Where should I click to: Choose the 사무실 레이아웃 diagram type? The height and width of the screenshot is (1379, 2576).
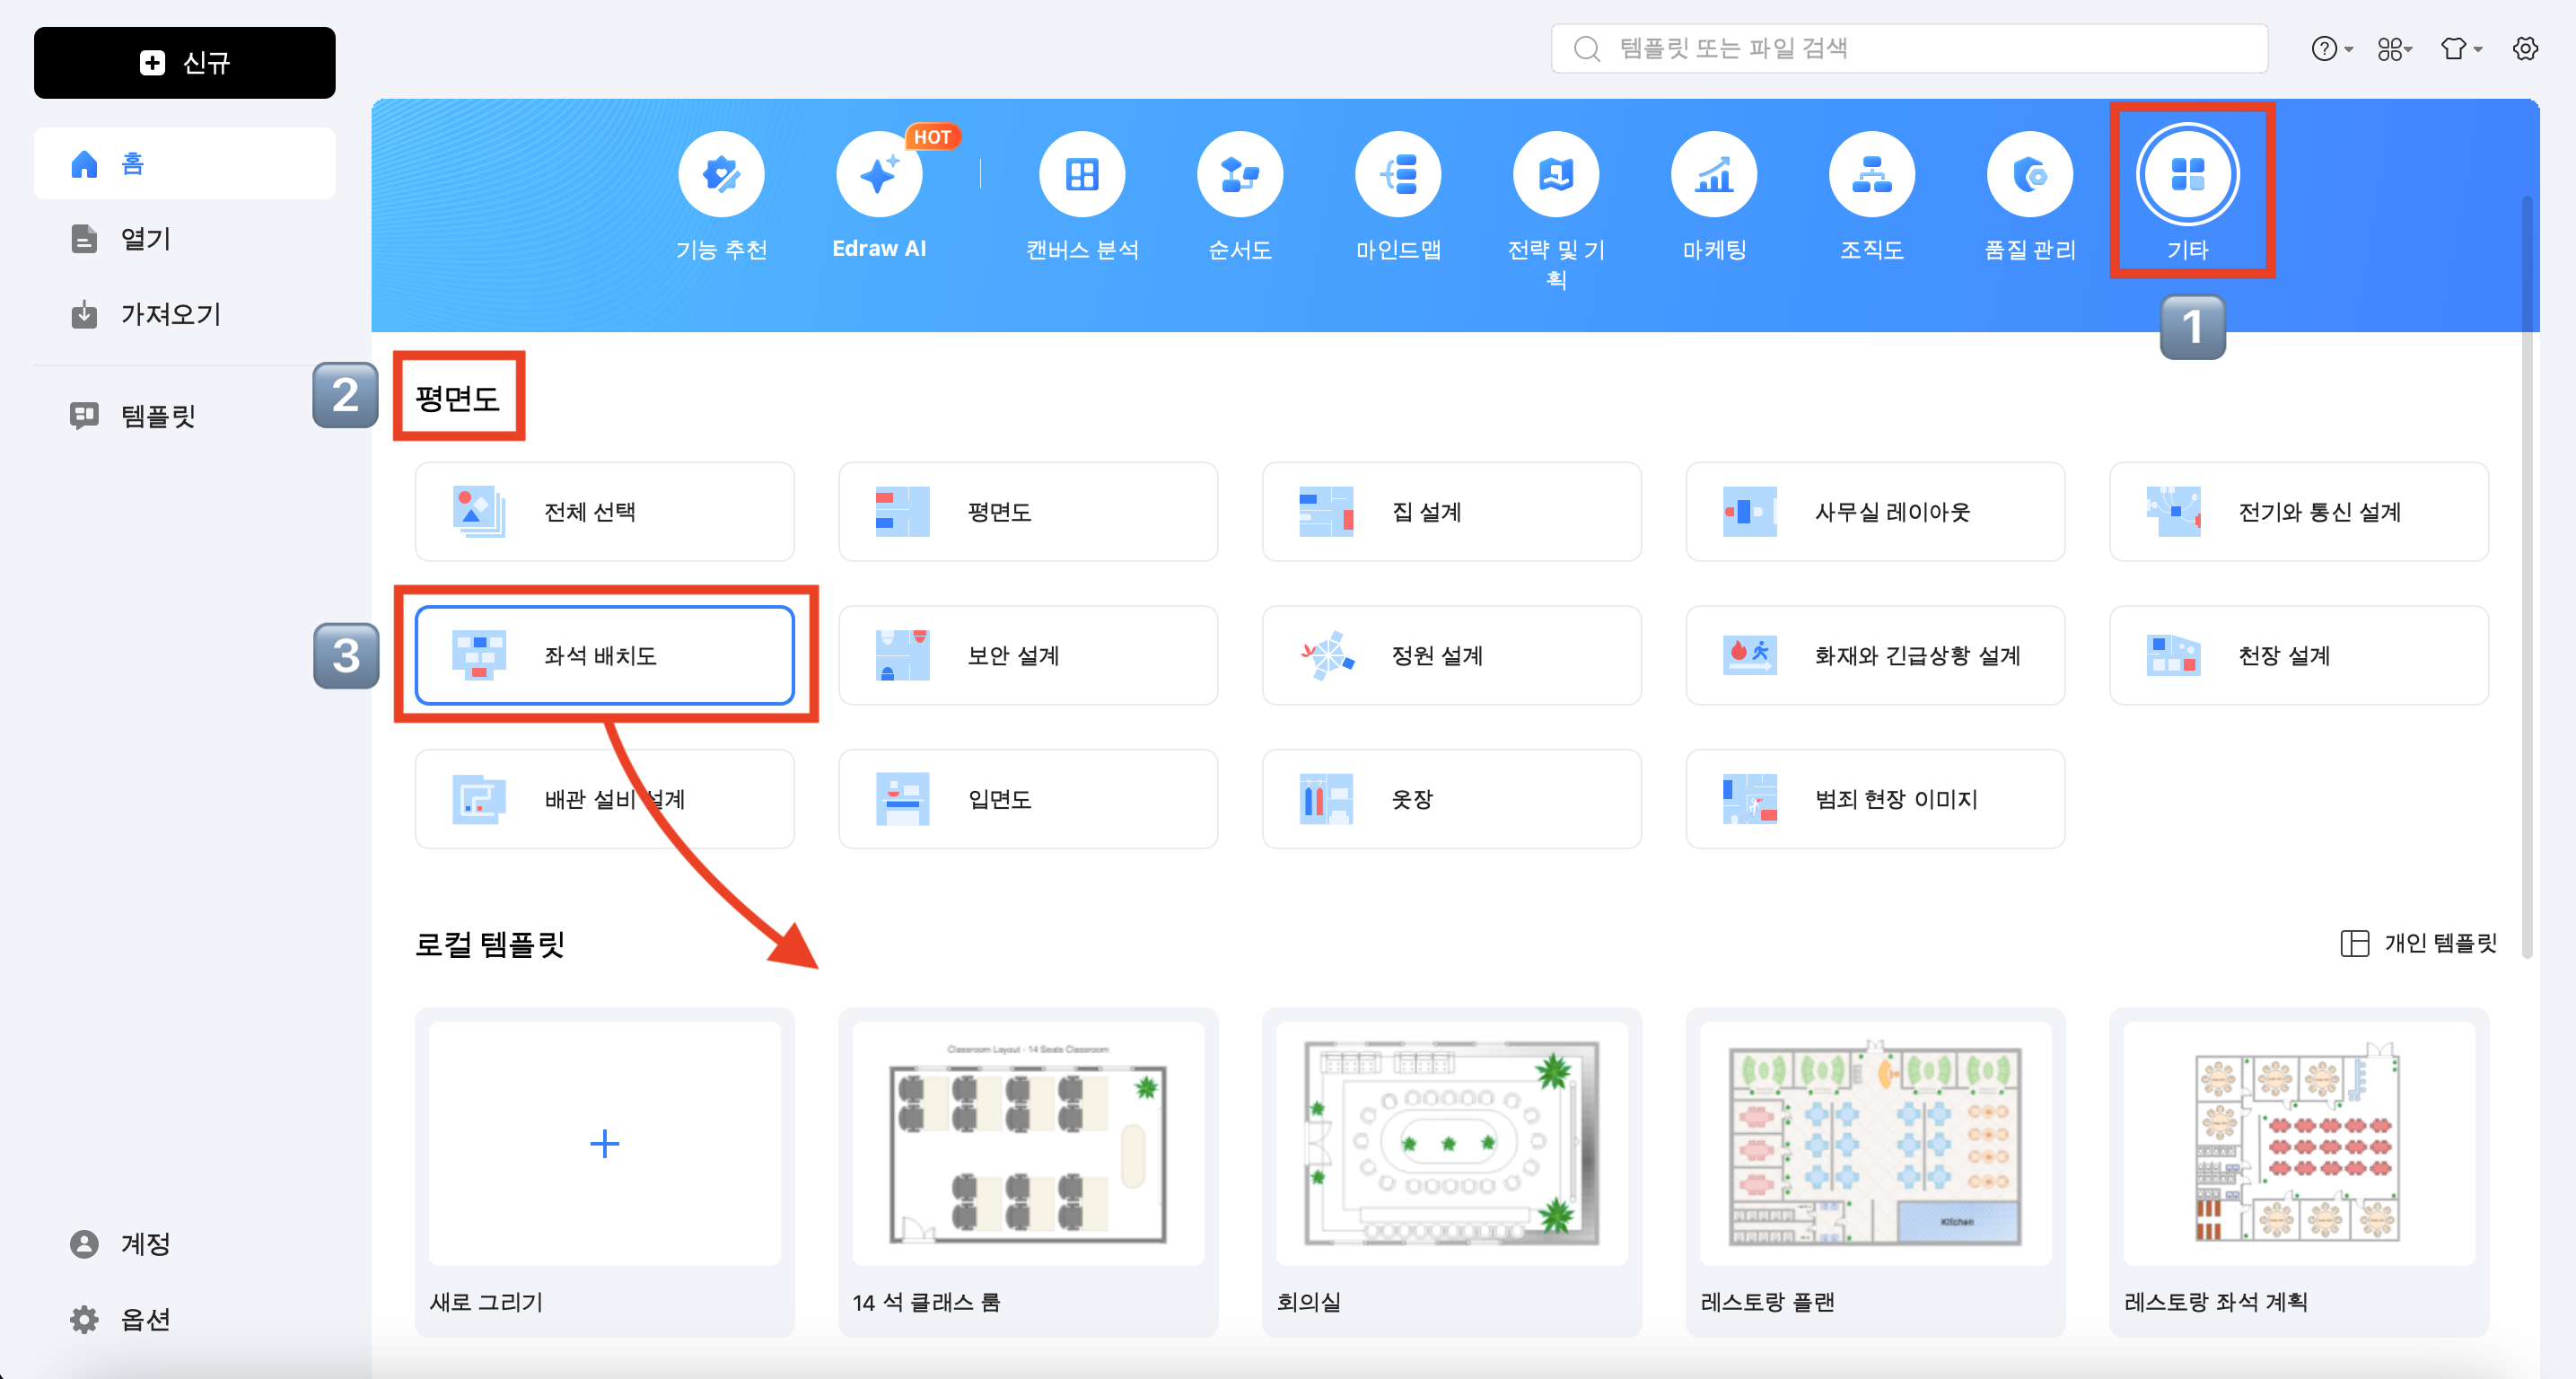(1875, 512)
